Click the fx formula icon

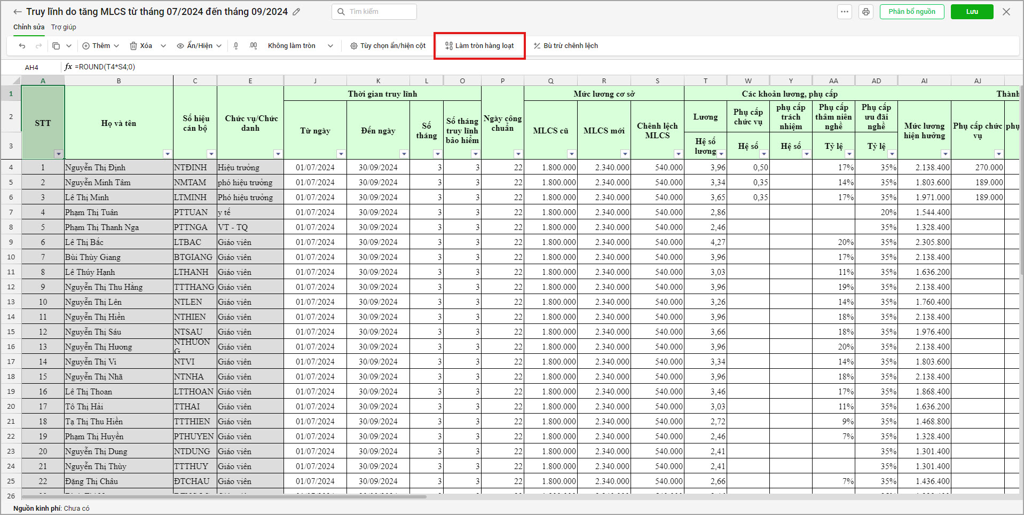(68, 67)
